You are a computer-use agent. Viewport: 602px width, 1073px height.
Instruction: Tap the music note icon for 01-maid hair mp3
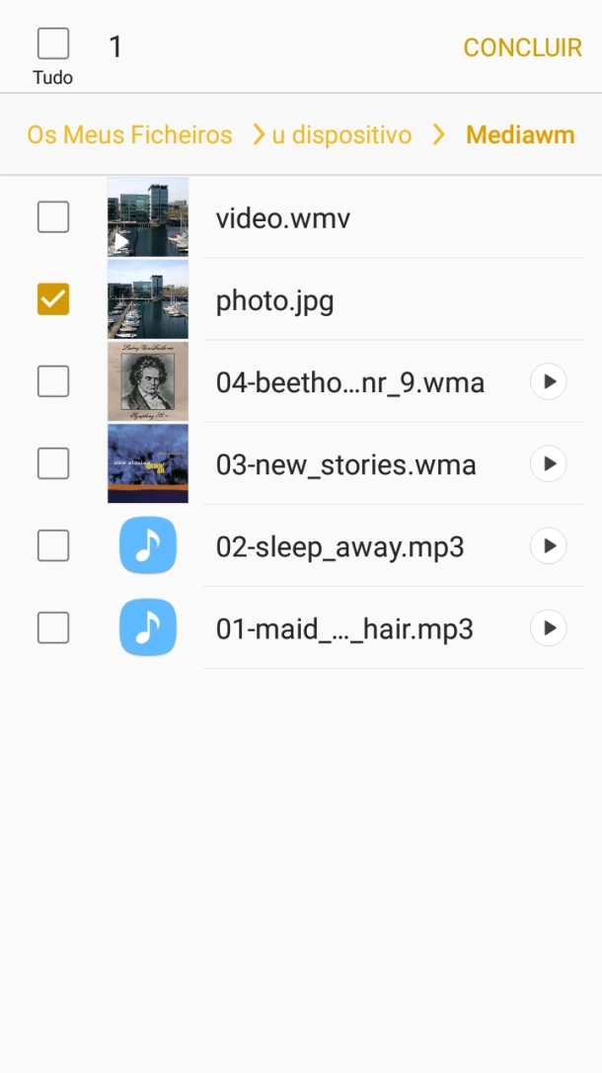(148, 627)
